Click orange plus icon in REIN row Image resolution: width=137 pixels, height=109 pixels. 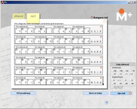pyautogui.click(x=101, y=67)
